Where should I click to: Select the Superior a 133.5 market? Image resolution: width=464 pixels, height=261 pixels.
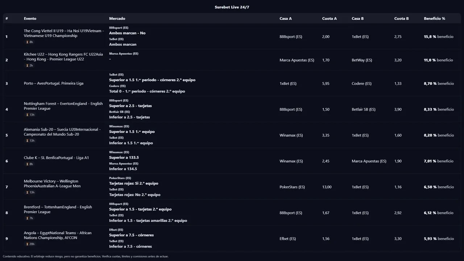coord(124,158)
